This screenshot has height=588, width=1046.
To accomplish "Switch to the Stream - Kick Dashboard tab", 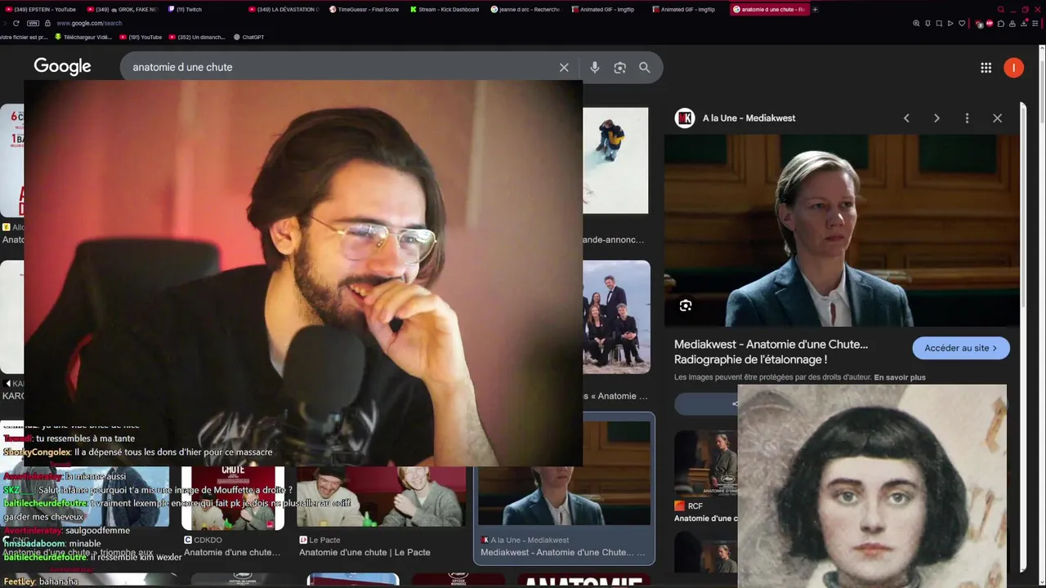I will 446,10.
